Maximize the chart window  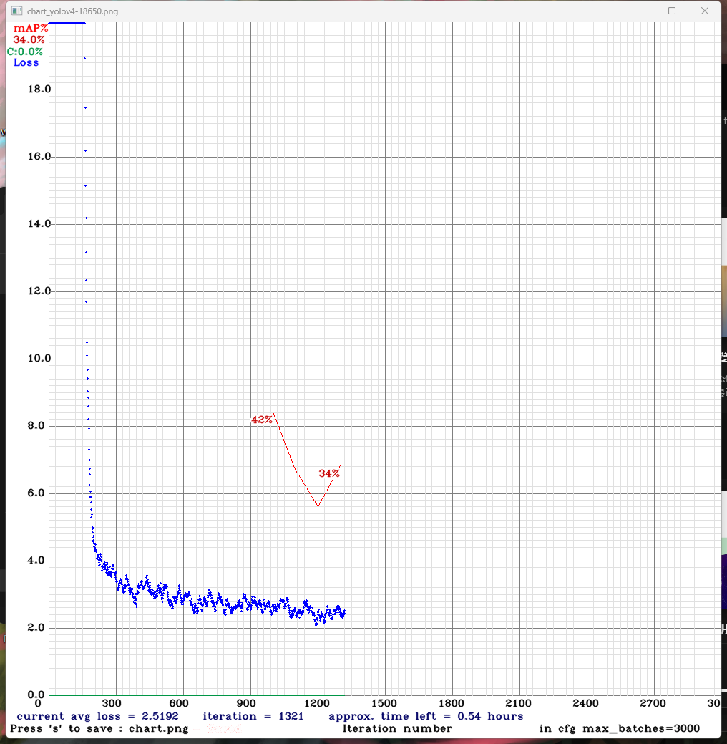click(672, 11)
